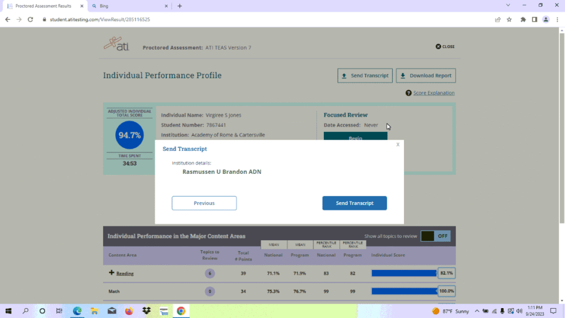Select the Proctored Assessment Results tab
The image size is (565, 318).
tap(43, 6)
